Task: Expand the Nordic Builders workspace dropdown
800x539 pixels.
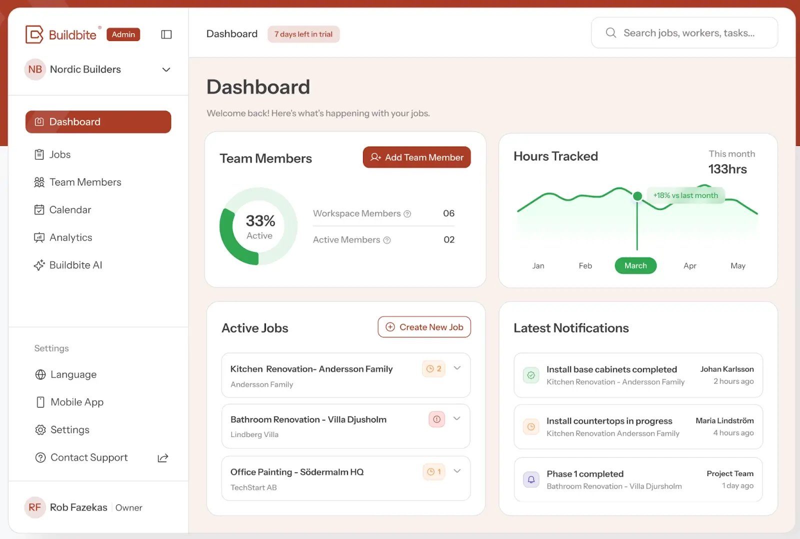Action: tap(165, 69)
